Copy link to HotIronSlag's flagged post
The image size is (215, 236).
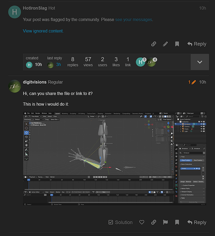154,44
